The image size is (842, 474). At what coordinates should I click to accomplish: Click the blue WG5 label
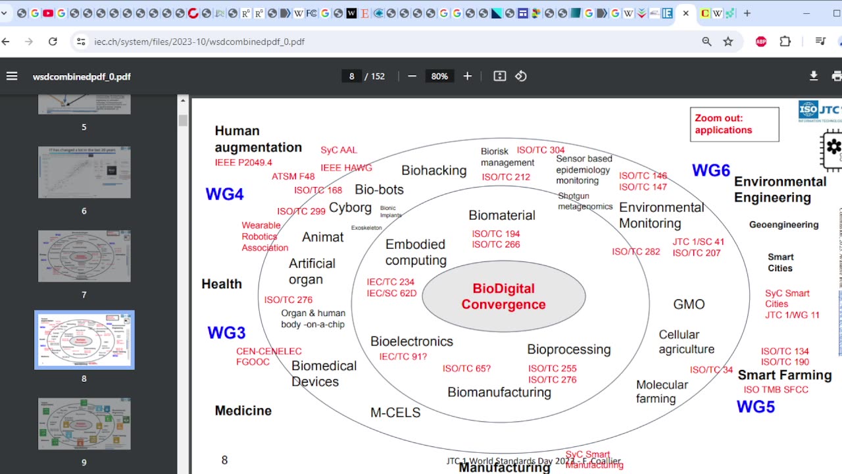[x=755, y=407]
